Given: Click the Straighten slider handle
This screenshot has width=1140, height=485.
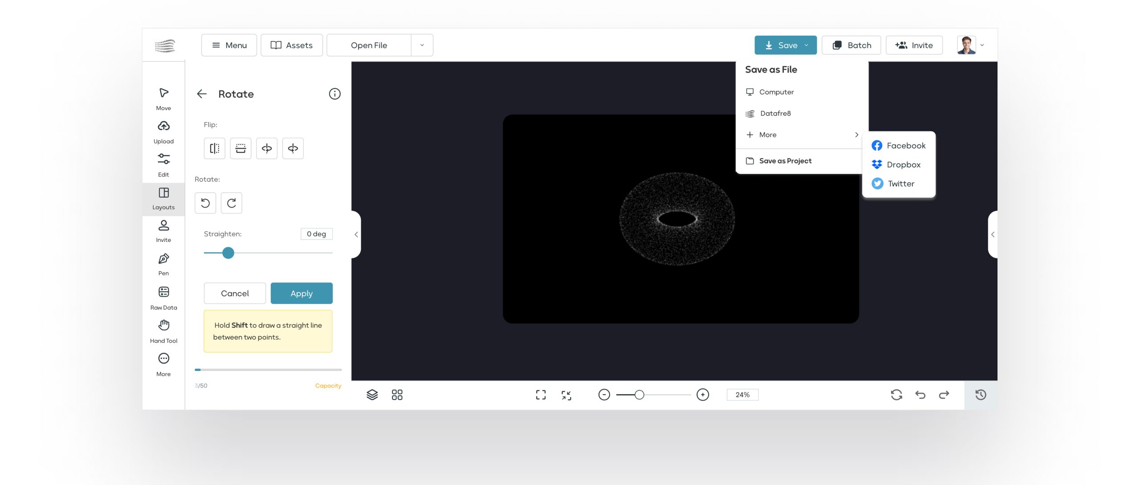Looking at the screenshot, I should click(228, 253).
